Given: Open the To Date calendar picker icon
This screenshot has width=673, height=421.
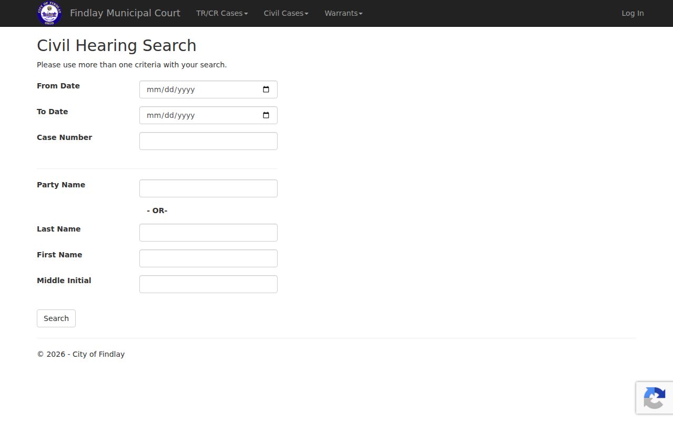Looking at the screenshot, I should coord(266,115).
